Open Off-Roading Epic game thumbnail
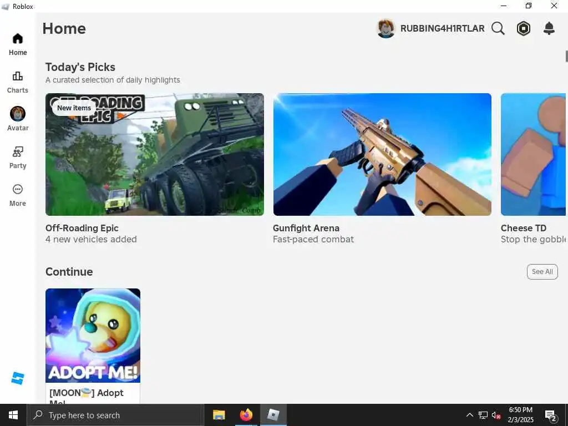The width and height of the screenshot is (568, 426). (155, 154)
